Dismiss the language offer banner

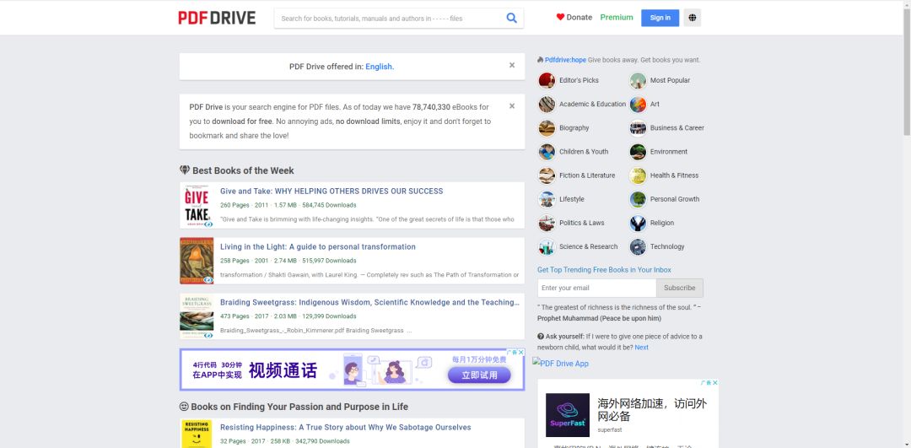pos(512,65)
